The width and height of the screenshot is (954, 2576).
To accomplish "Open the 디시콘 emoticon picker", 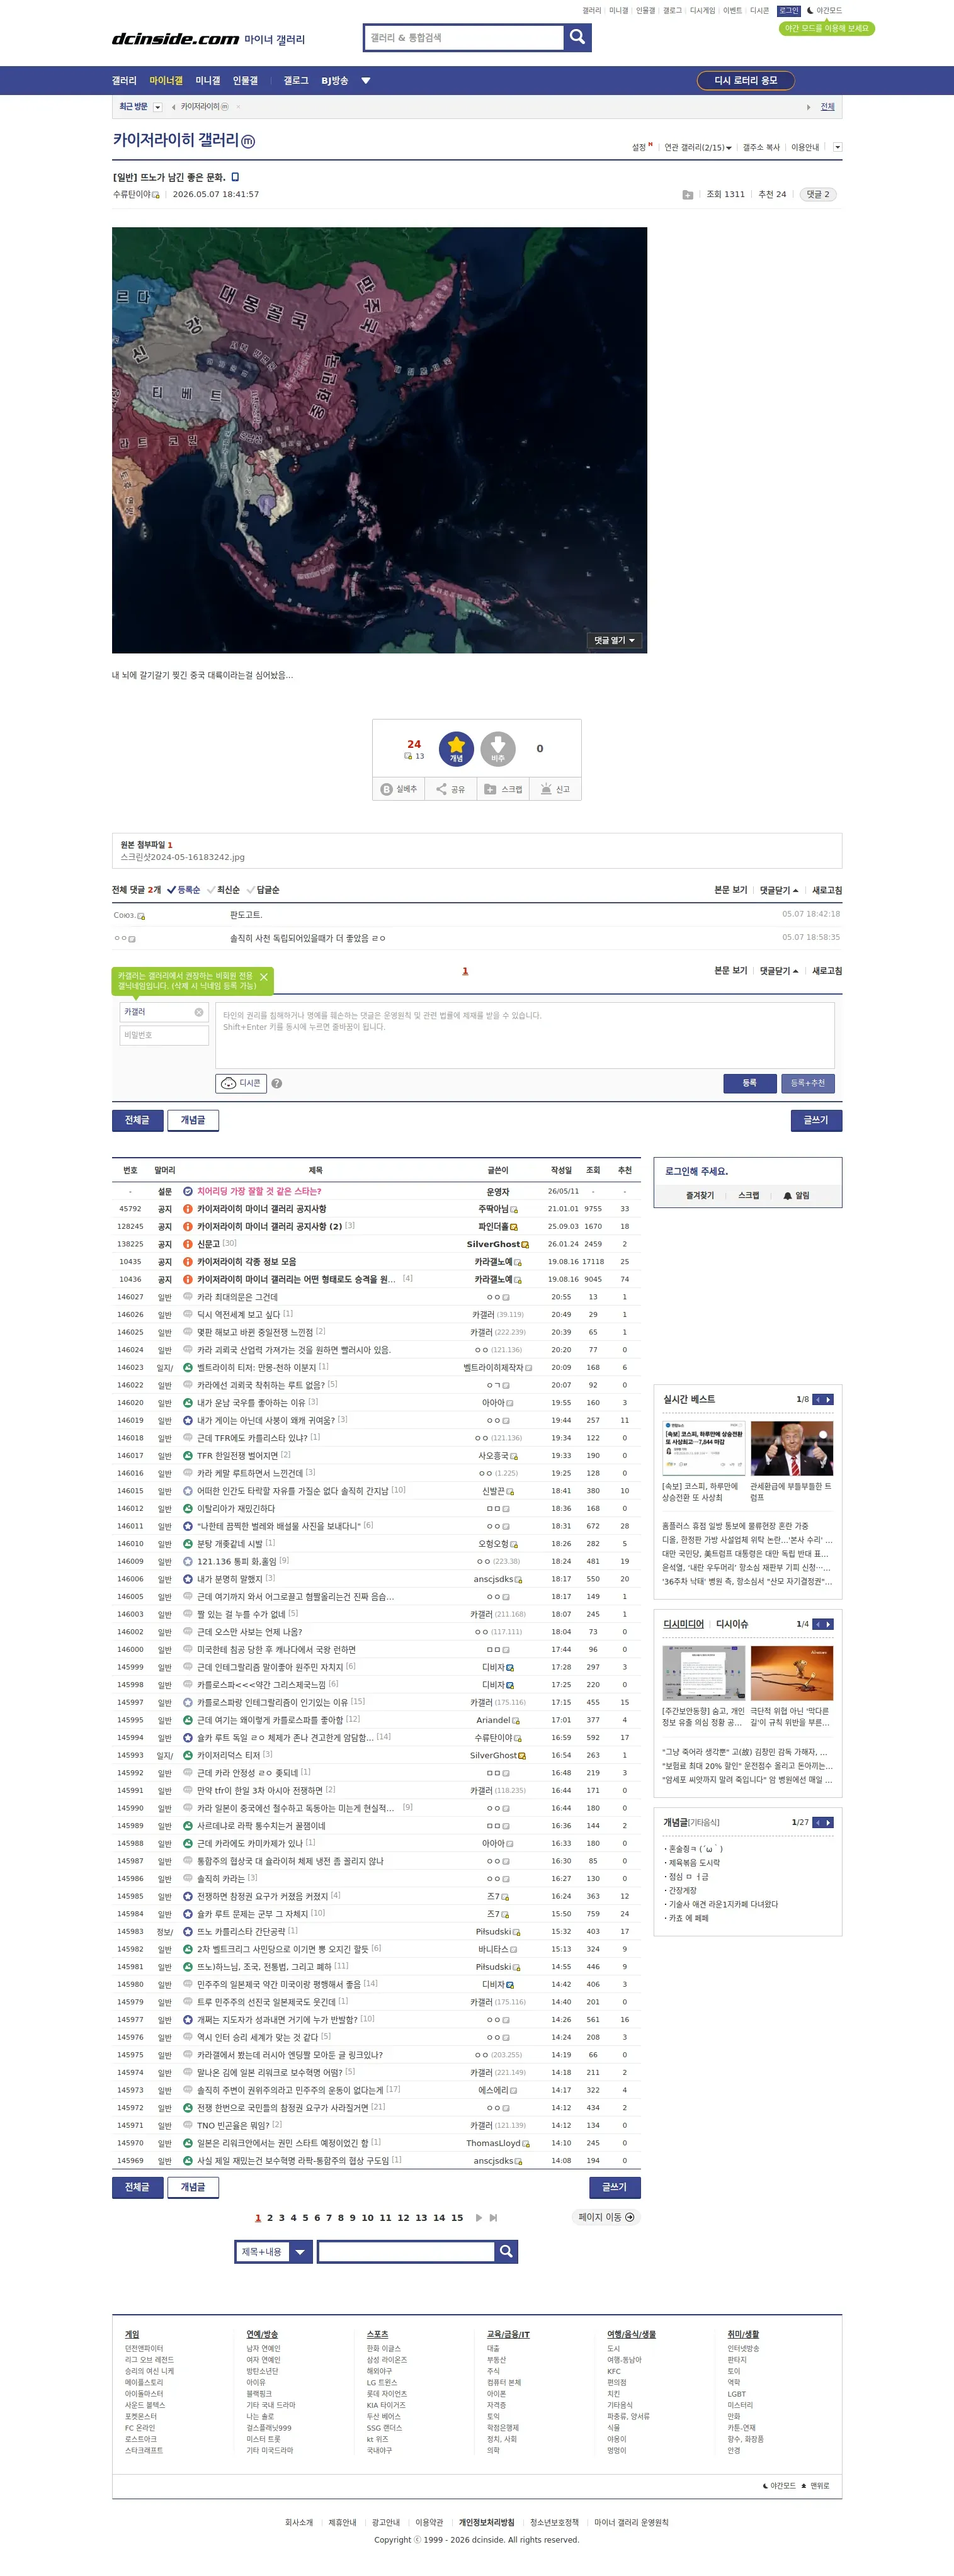I will 241,1083.
